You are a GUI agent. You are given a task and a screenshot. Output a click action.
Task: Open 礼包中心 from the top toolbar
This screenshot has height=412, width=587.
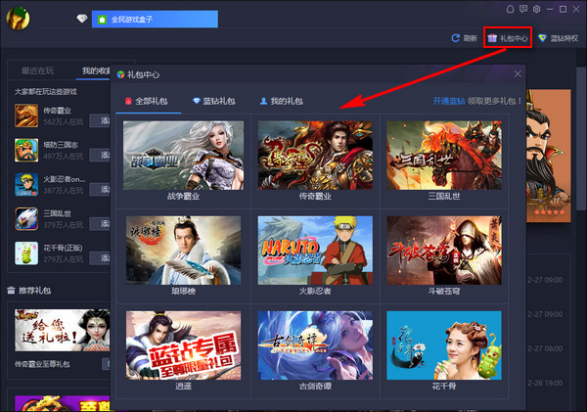(x=508, y=38)
